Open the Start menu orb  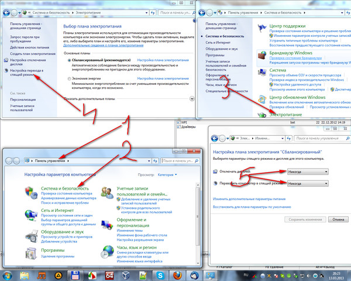coord(6,276)
